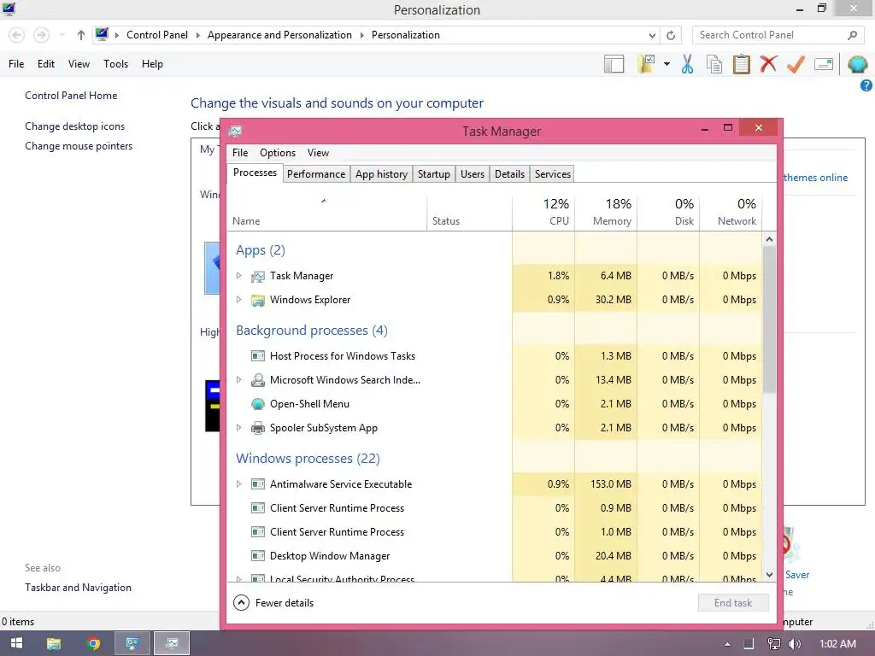Sort by the Network column header
This screenshot has width=875, height=656.
pos(731,212)
